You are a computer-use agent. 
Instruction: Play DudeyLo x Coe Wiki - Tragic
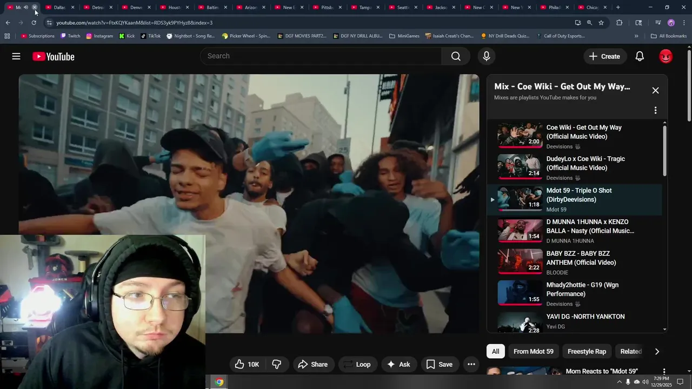tap(574, 167)
